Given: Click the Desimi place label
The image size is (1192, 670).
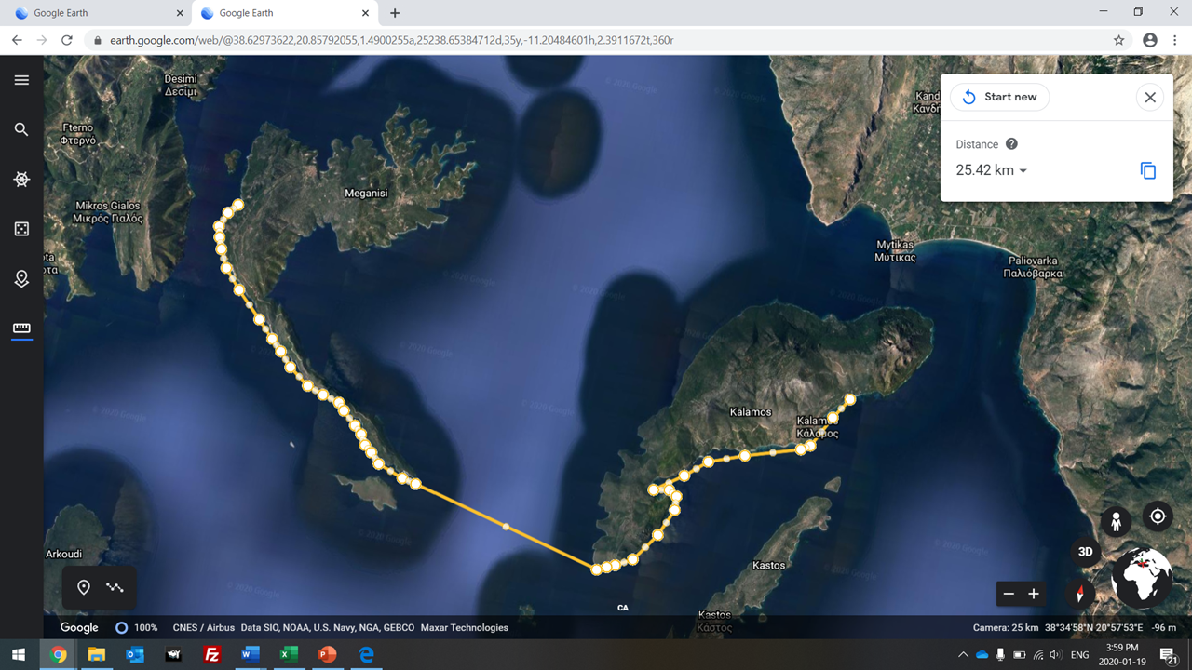Looking at the screenshot, I should click(181, 86).
